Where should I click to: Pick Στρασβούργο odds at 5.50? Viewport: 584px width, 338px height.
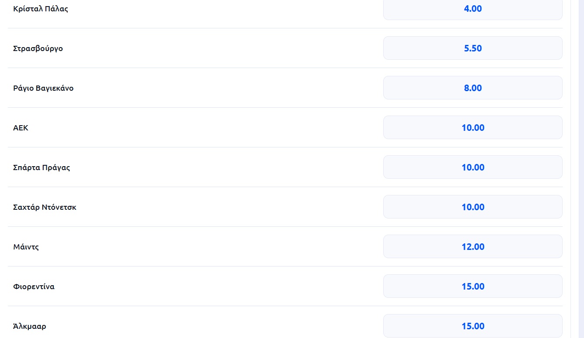coord(473,48)
